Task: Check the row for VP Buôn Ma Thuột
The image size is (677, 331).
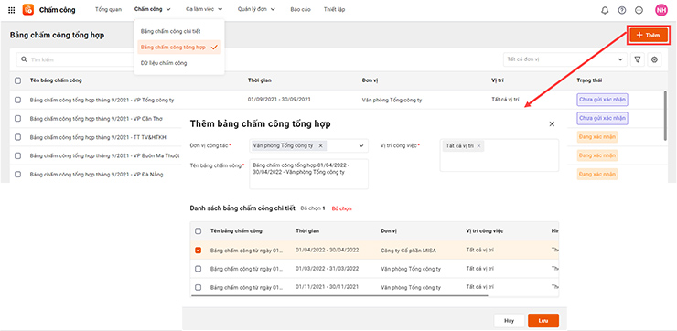Action: pos(17,155)
